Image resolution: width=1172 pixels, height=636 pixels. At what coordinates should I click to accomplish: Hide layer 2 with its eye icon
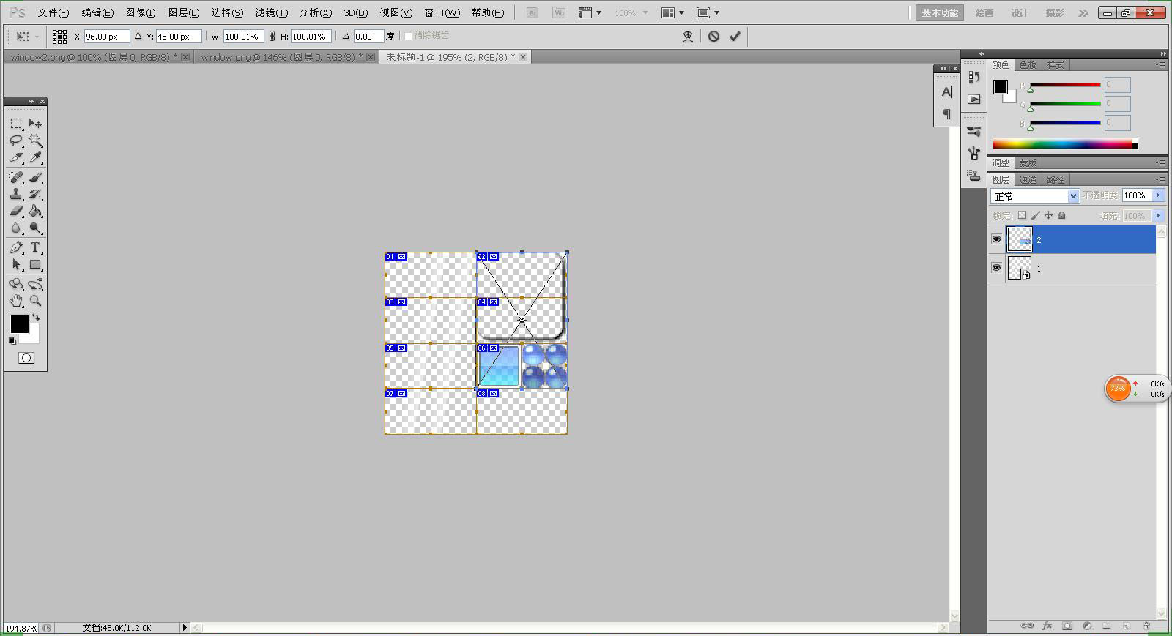(x=996, y=239)
